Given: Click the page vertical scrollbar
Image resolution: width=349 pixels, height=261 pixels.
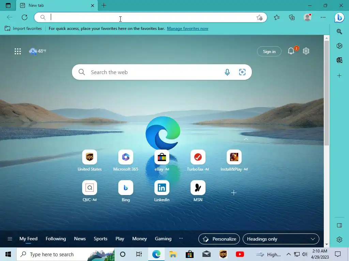Looking at the screenshot, I should tap(326, 93).
